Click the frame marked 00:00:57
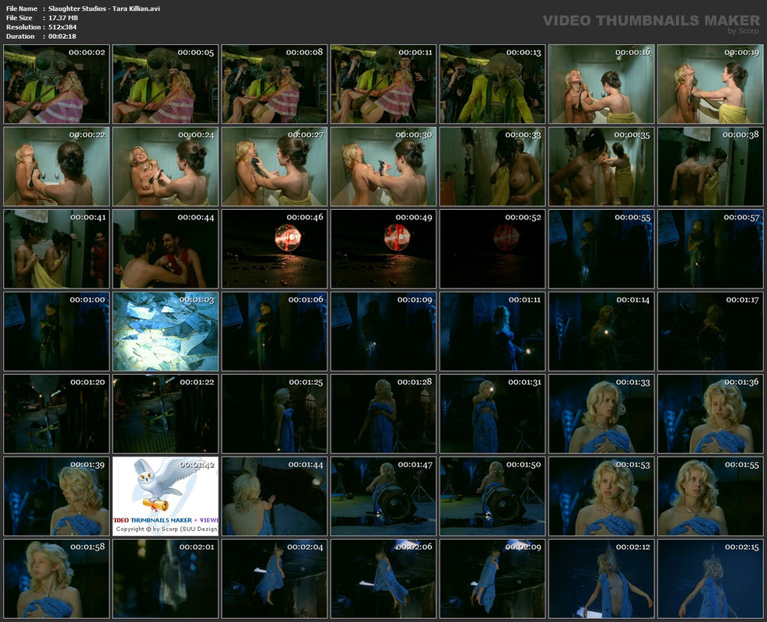Screen dimensions: 767x622 [710, 249]
